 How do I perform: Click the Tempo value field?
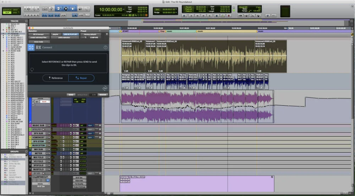click(257, 11)
